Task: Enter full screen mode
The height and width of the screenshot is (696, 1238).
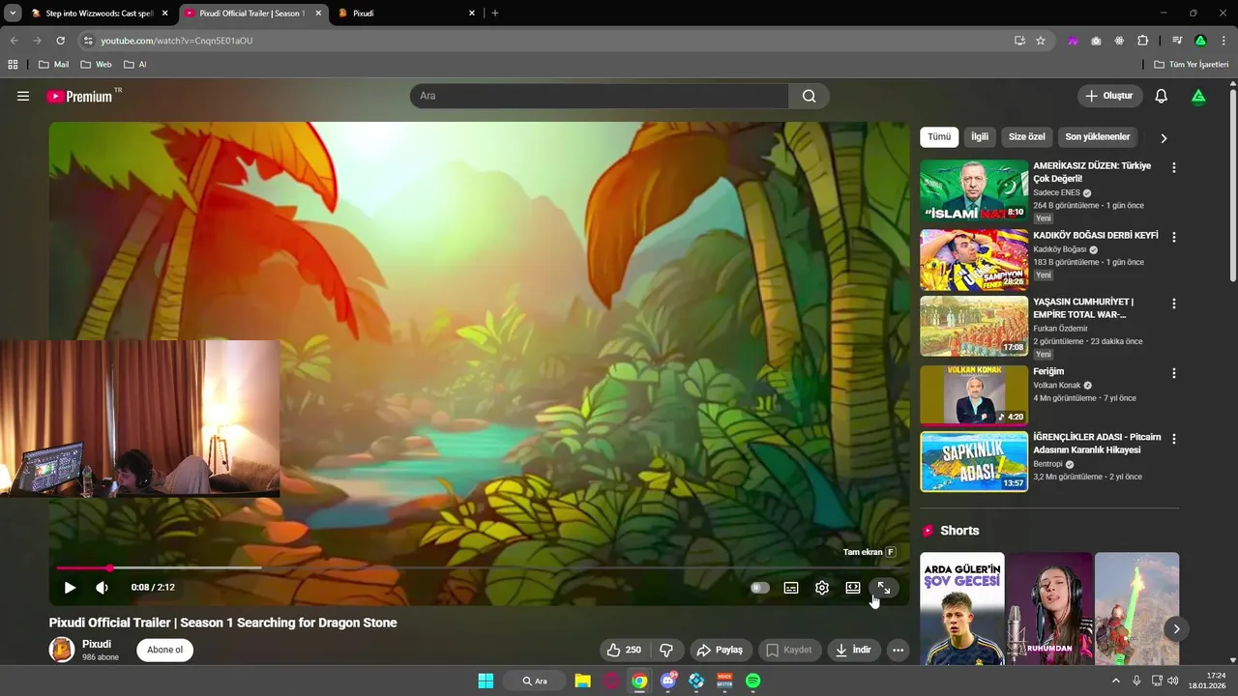Action: [x=884, y=588]
